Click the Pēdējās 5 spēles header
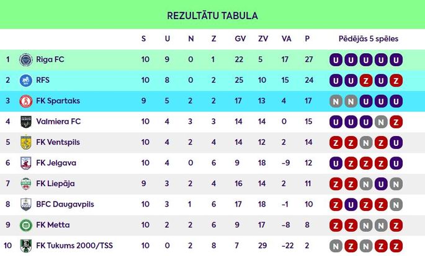Screen dimensions: 425x256 (369, 38)
